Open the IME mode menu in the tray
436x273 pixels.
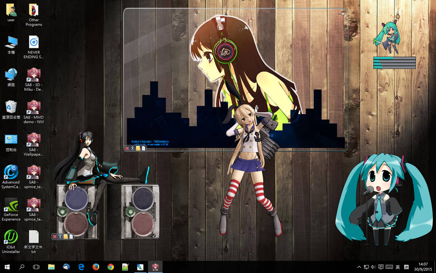[406, 267]
